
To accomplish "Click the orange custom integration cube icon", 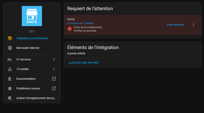I will [x=10, y=38].
